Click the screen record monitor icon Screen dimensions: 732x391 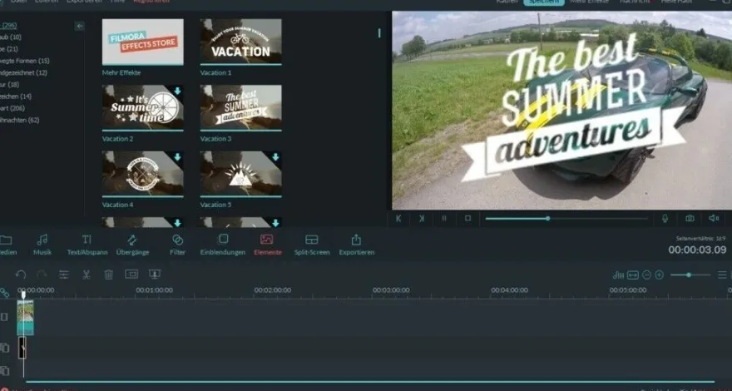(155, 275)
